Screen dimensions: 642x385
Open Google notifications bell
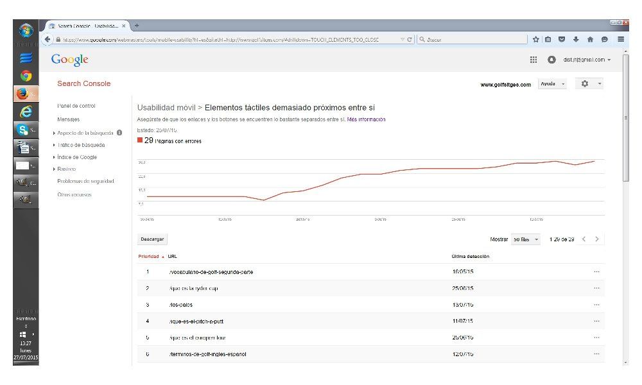point(551,60)
